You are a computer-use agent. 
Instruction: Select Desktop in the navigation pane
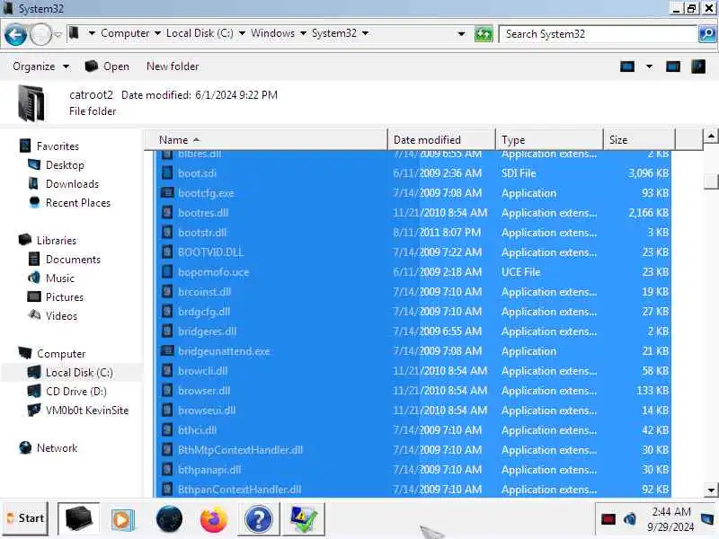pyautogui.click(x=65, y=165)
